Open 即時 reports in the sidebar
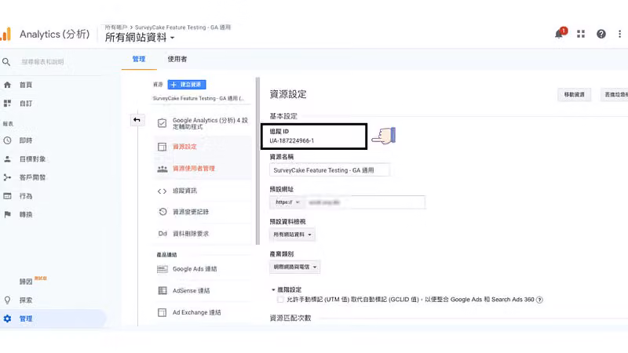This screenshot has width=628, height=353. click(26, 140)
